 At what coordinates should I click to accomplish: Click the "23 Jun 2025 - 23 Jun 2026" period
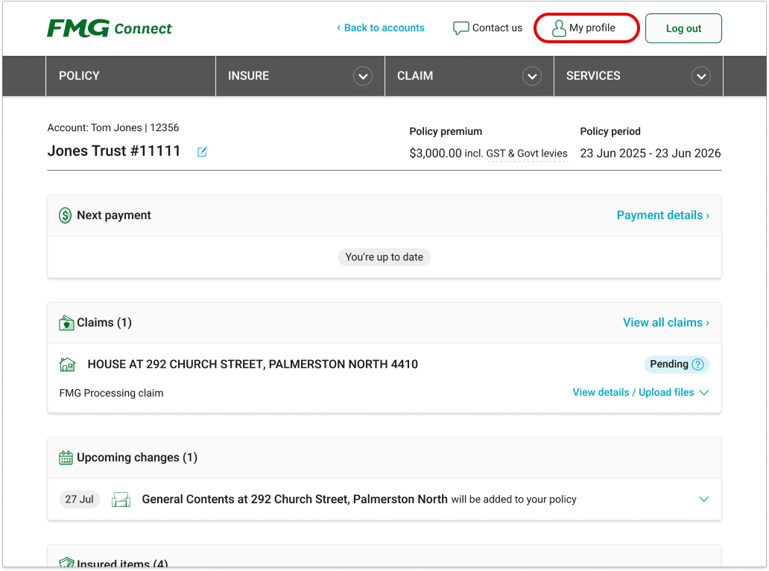click(651, 154)
